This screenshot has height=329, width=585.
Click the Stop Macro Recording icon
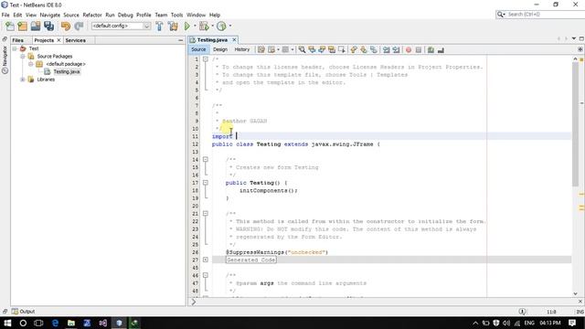pyautogui.click(x=419, y=49)
